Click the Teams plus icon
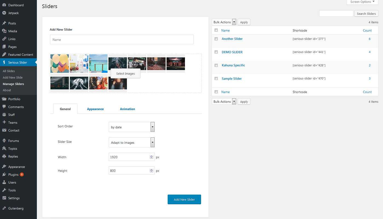The image size is (383, 219). pos(4,122)
